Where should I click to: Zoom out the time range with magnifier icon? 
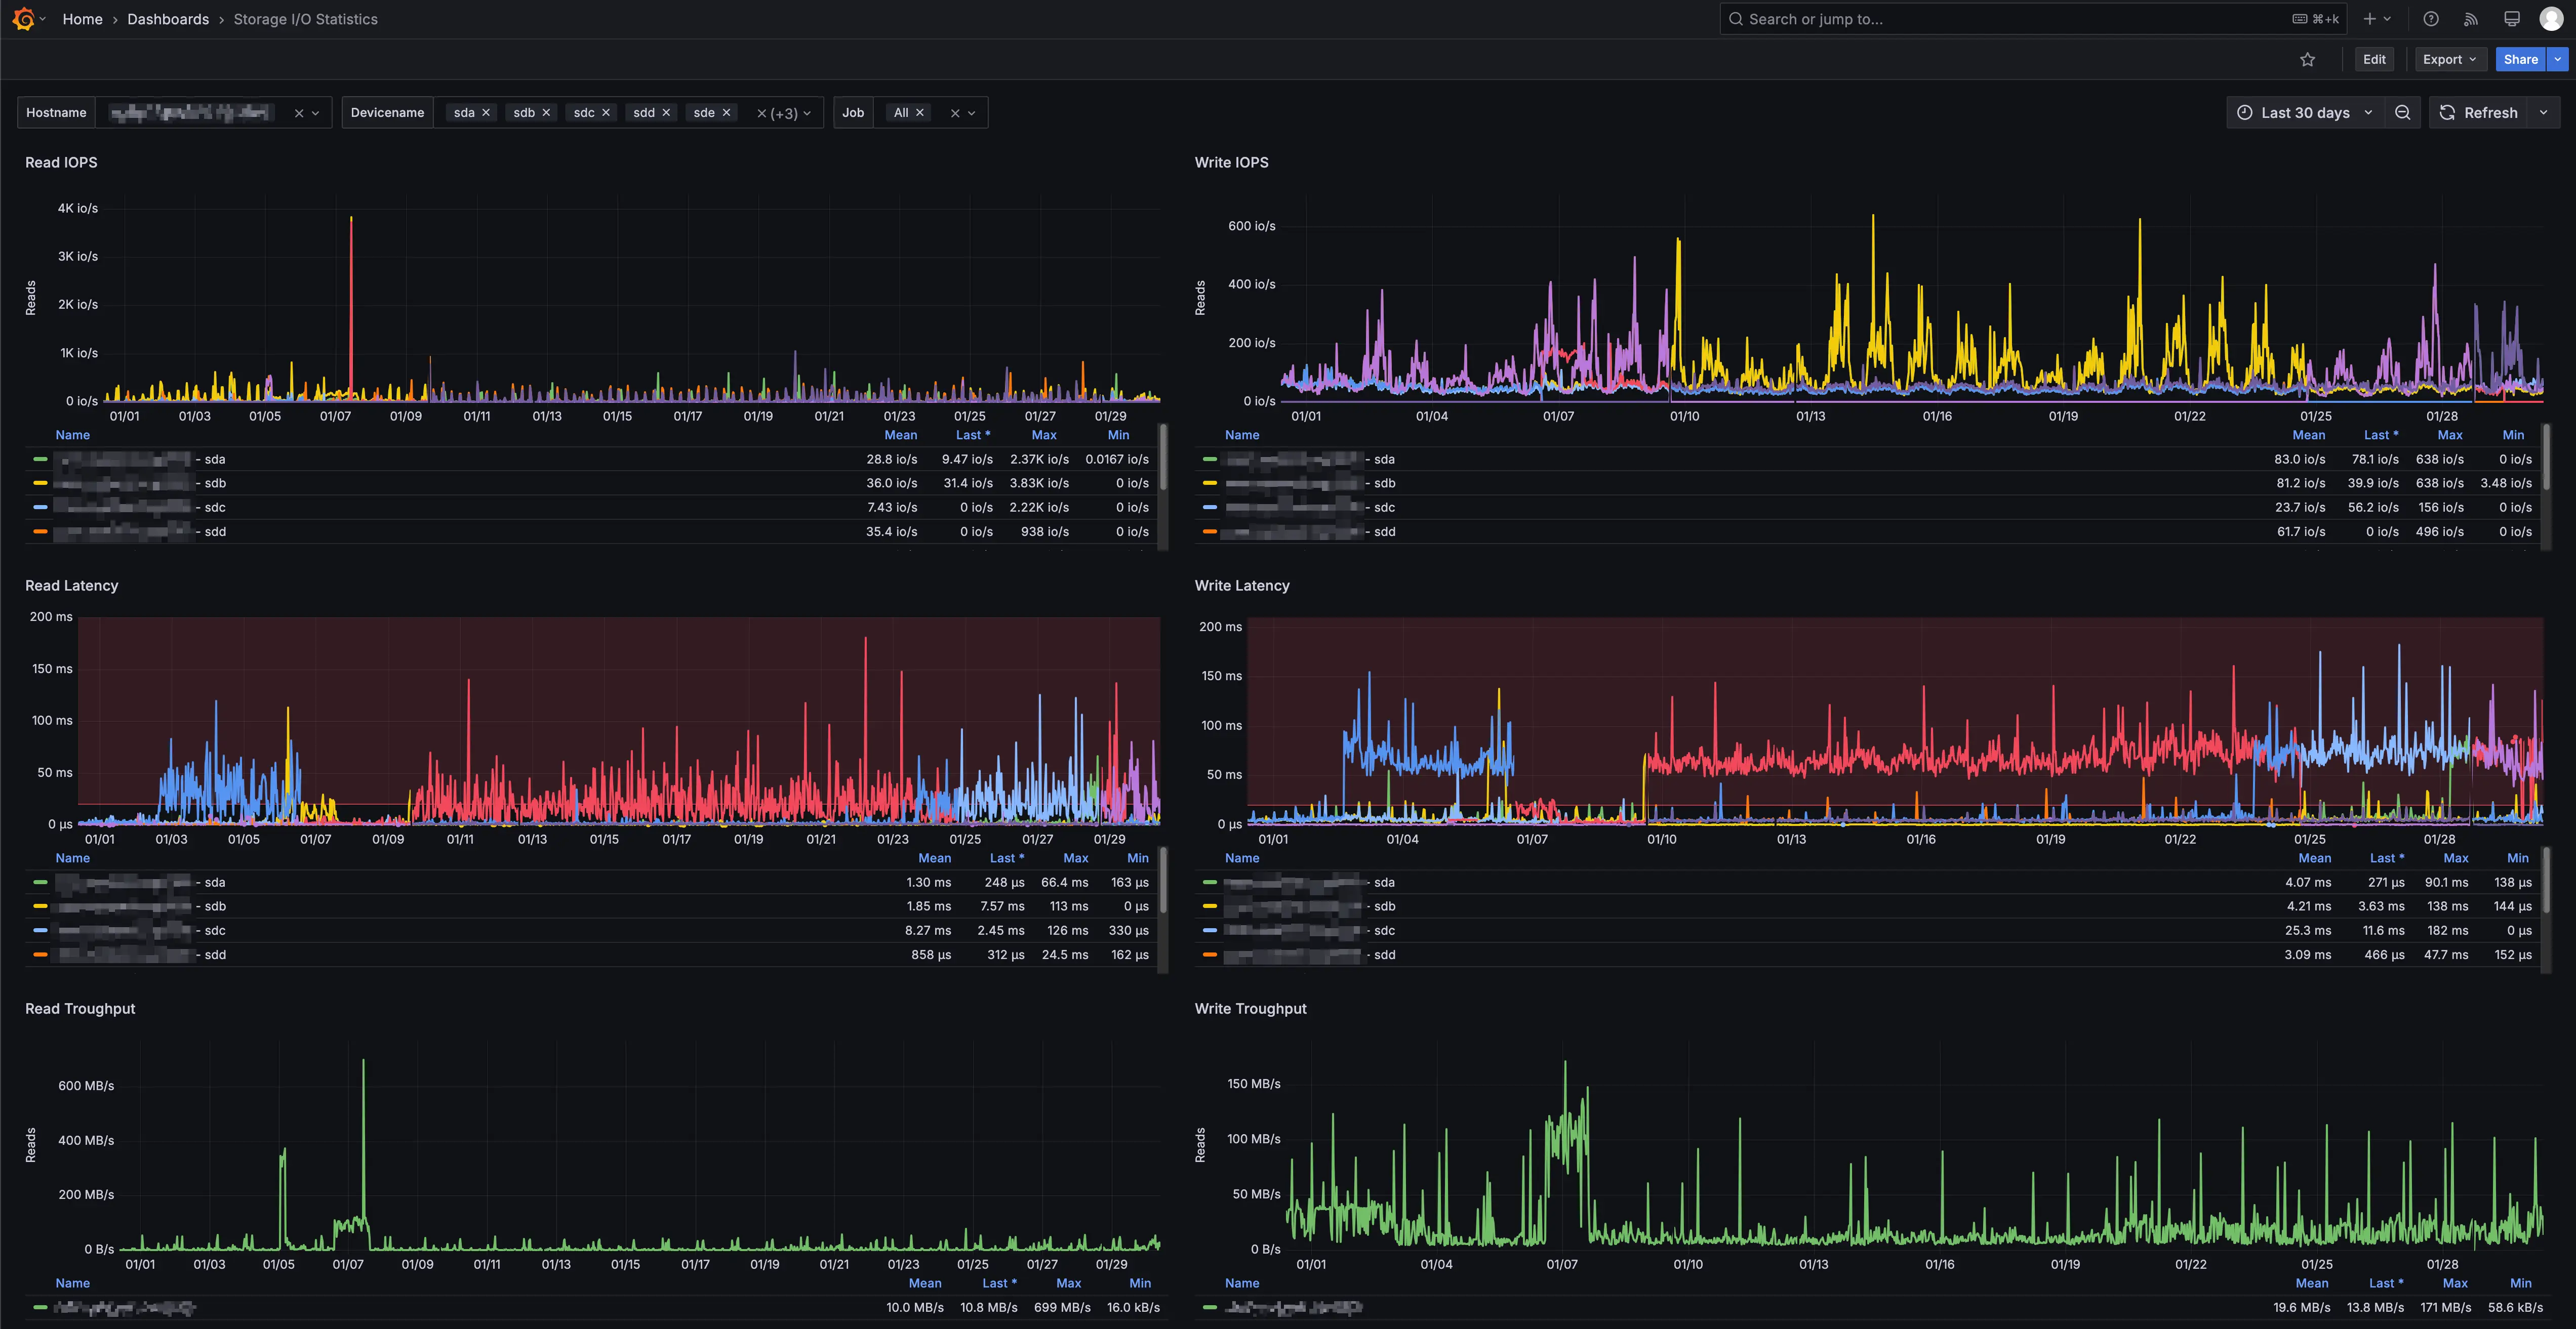pyautogui.click(x=2403, y=112)
